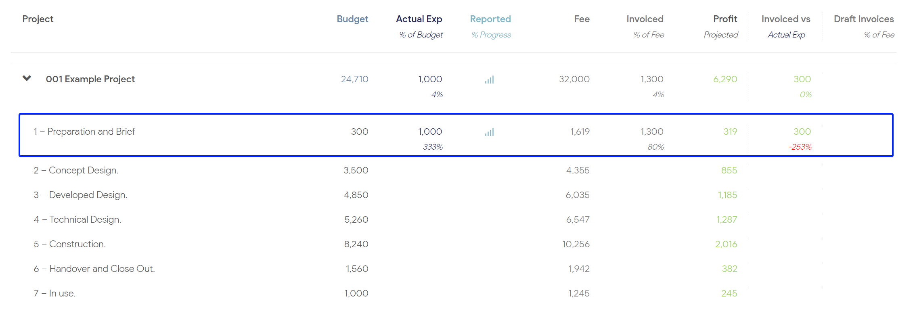Click the In use budget 1,000
The image size is (915, 311).
click(356, 293)
